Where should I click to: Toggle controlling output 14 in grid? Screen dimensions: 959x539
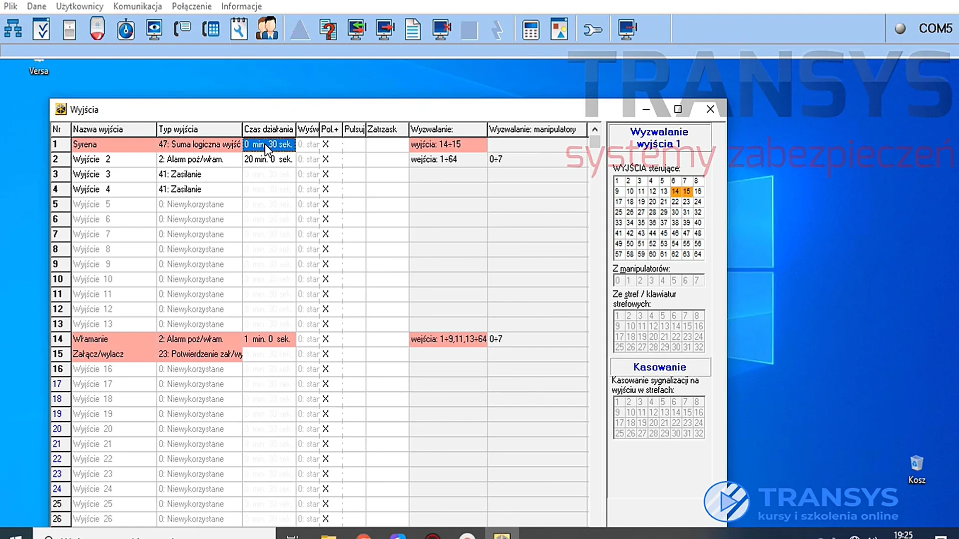pos(675,191)
